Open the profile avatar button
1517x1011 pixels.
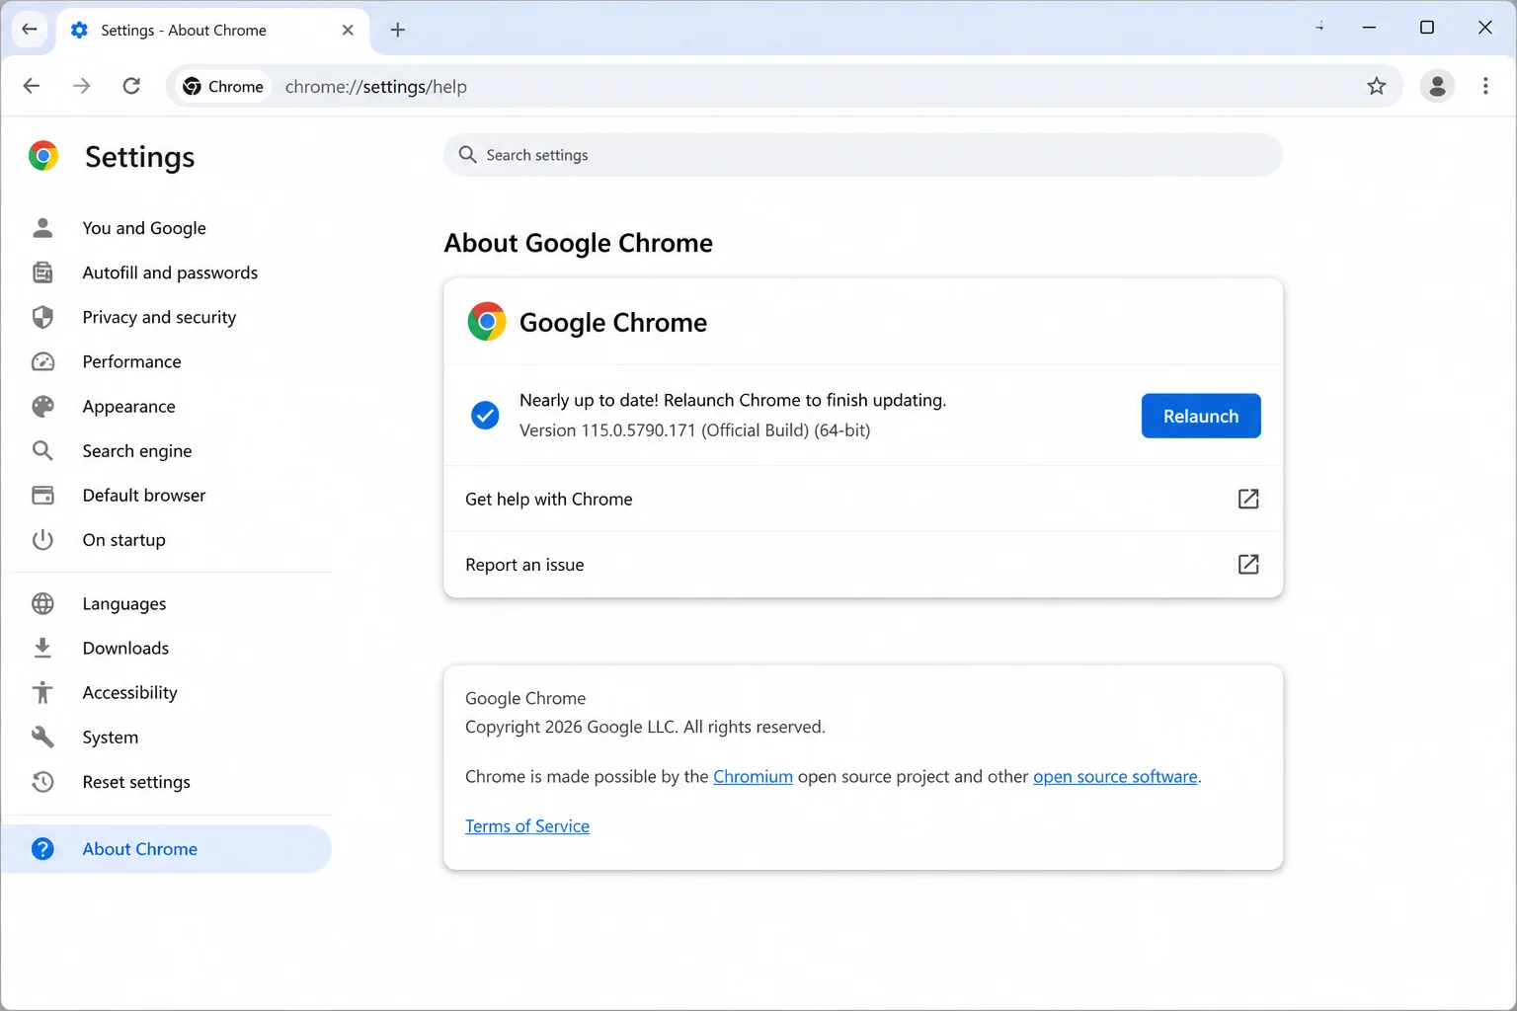[1437, 86]
